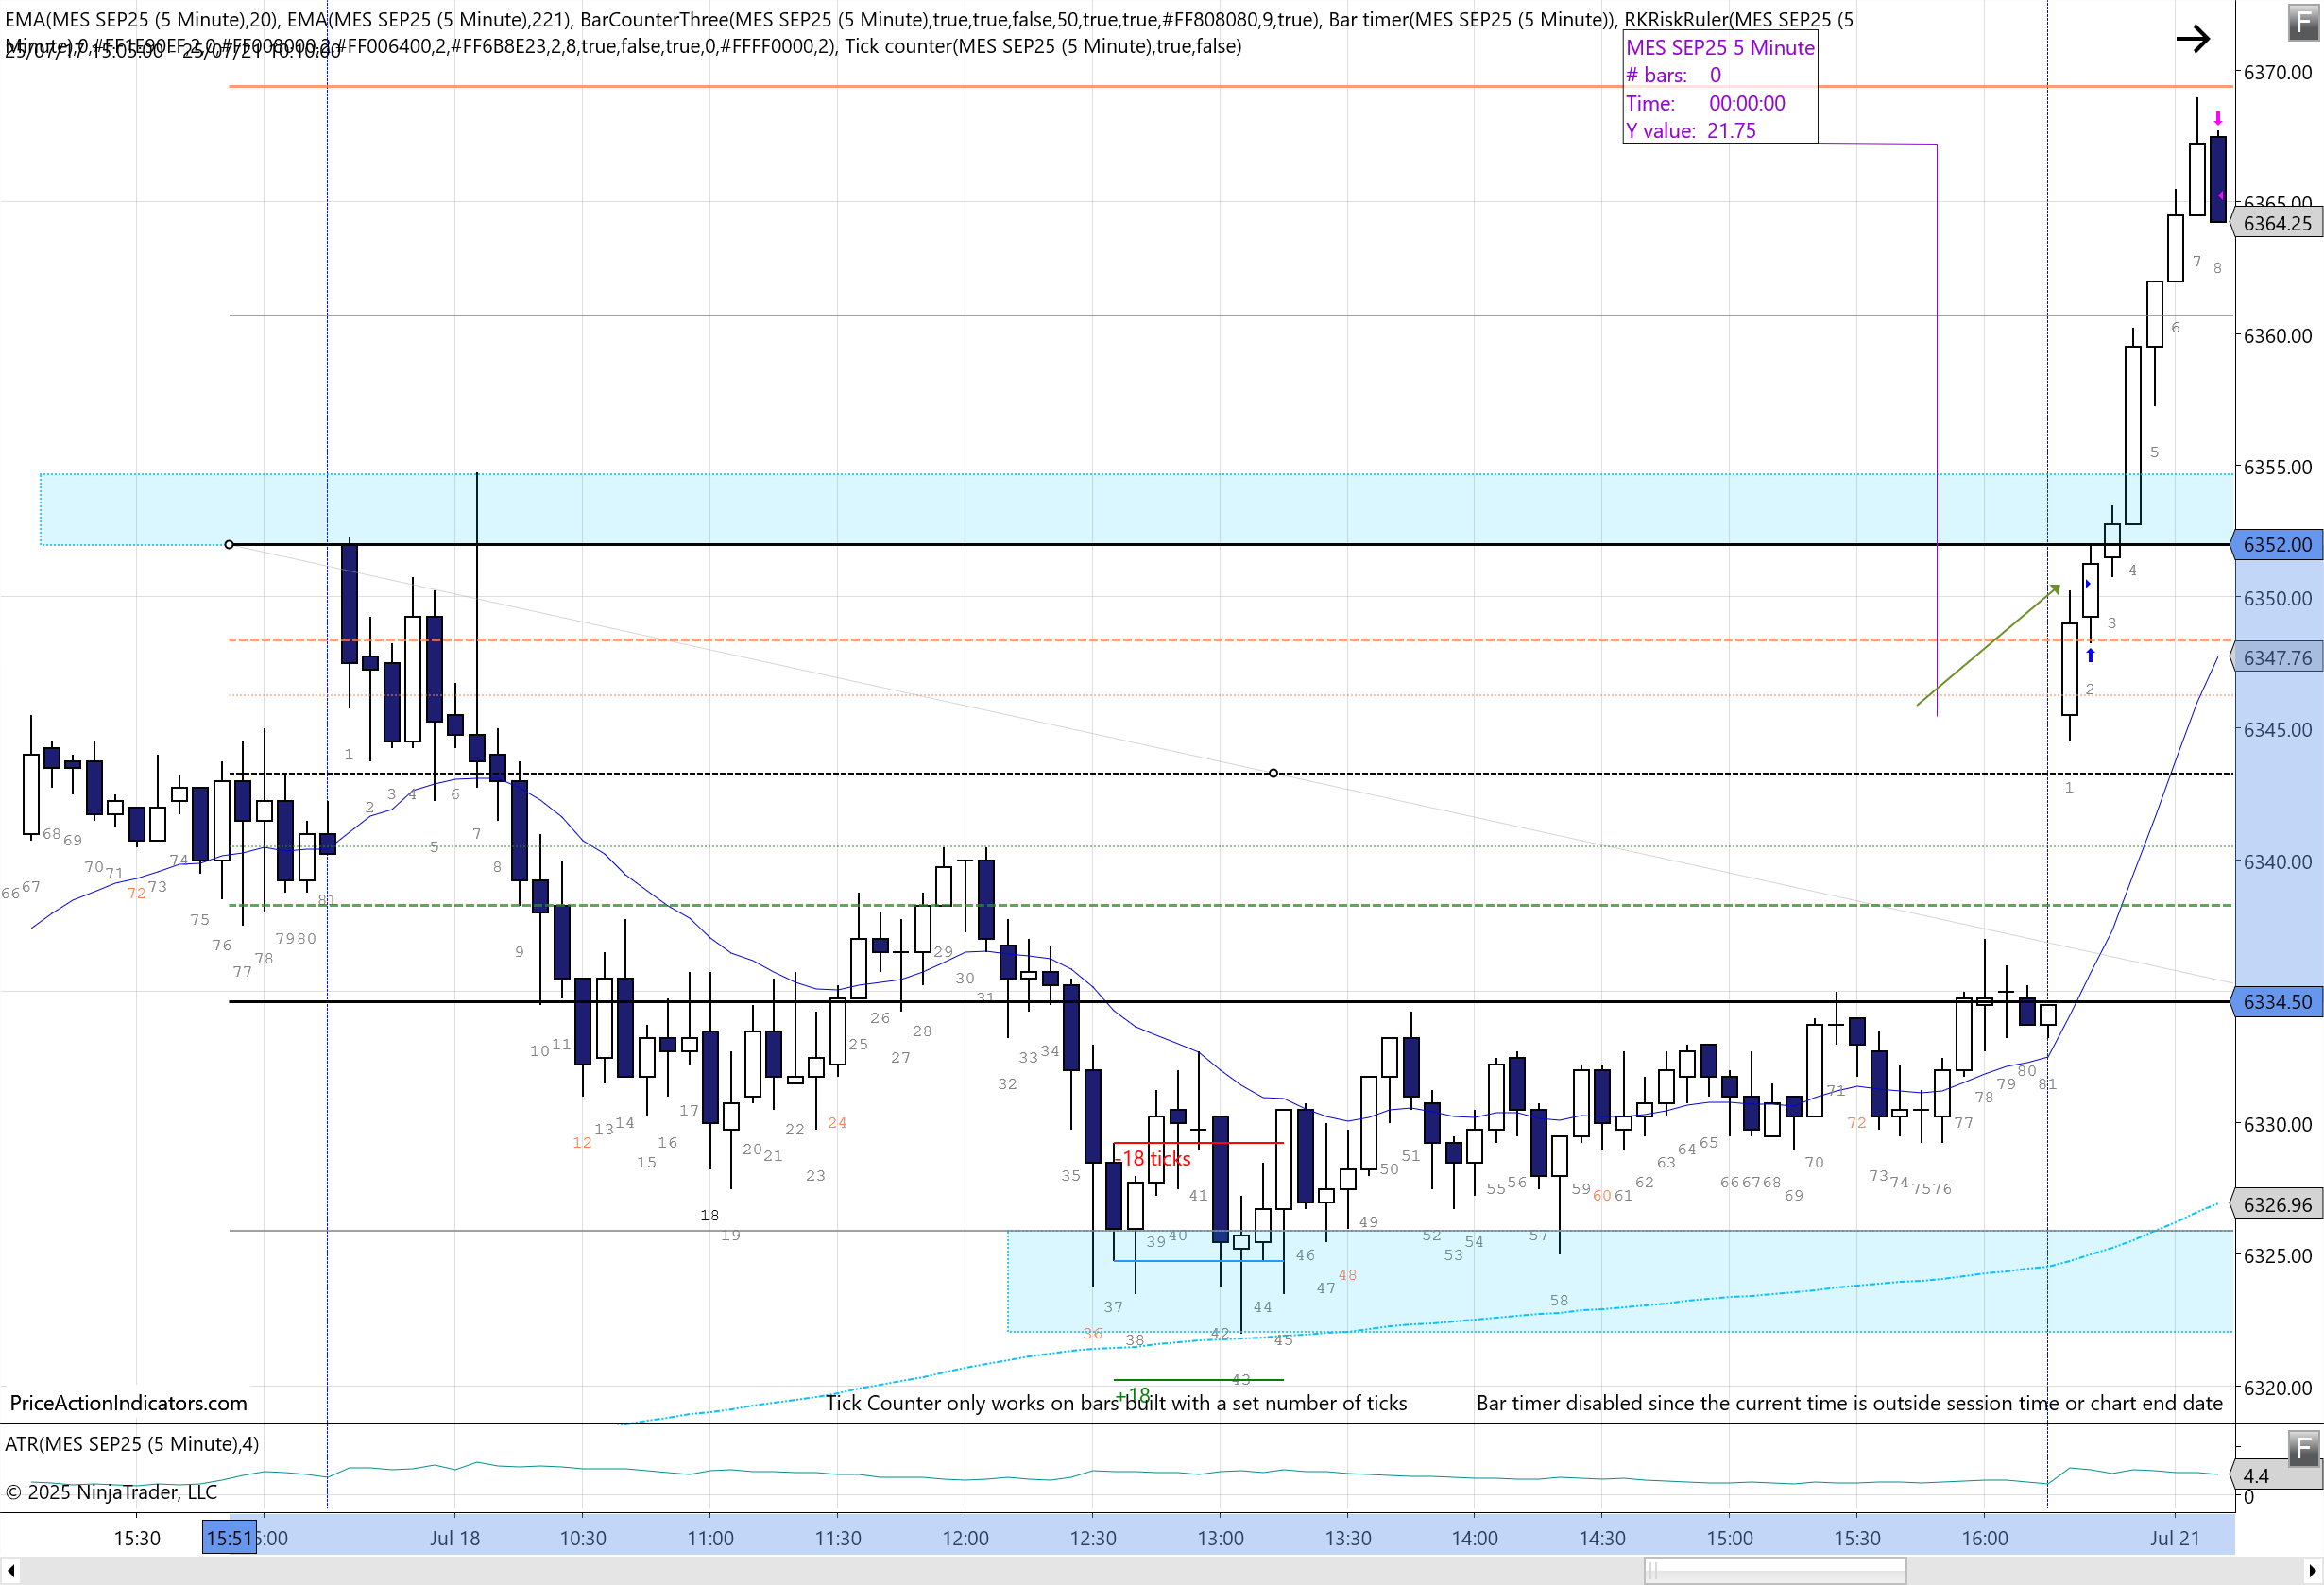Click the trendline anchor circle on dashed line

point(1273,773)
